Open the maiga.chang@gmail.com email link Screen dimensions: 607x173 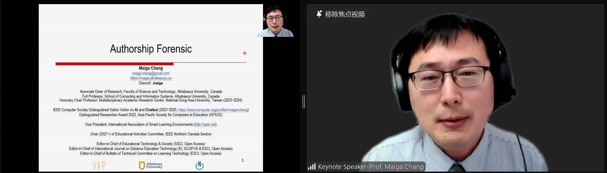151,73
